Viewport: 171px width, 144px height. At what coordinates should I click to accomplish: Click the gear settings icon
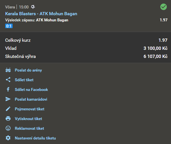[8, 138]
